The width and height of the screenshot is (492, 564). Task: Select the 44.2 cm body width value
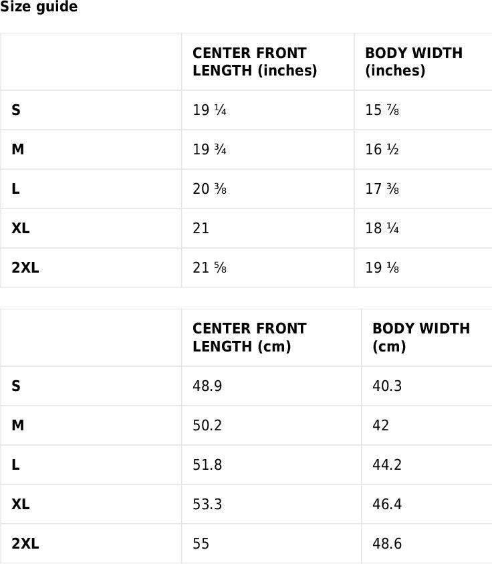[387, 465]
